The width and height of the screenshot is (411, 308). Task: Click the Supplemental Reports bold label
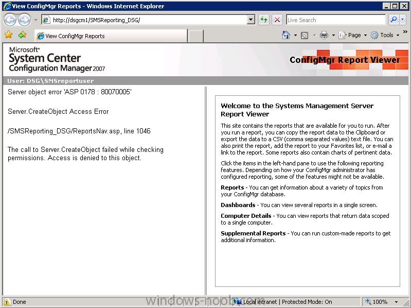pos(253,233)
